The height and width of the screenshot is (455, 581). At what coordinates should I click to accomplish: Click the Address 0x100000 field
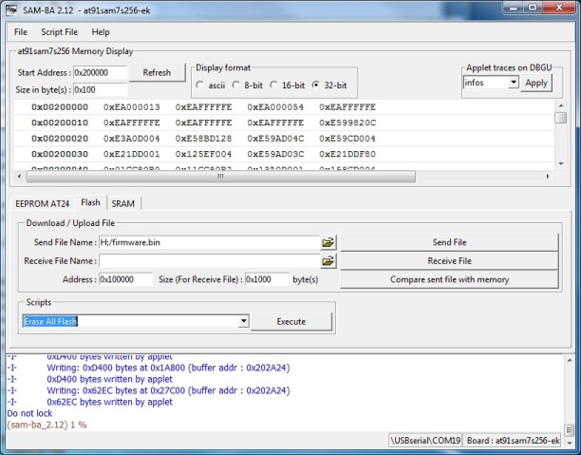point(125,279)
